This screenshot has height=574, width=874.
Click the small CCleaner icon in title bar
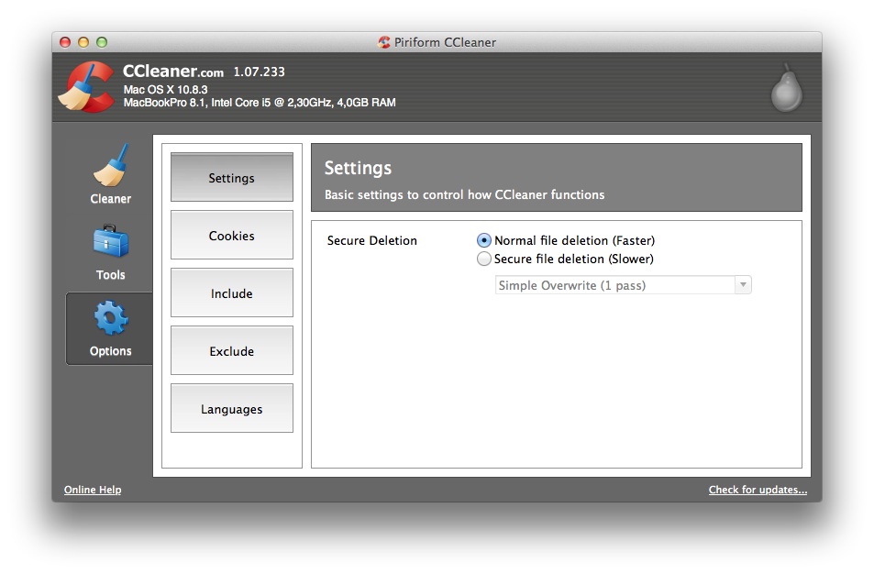(x=384, y=42)
